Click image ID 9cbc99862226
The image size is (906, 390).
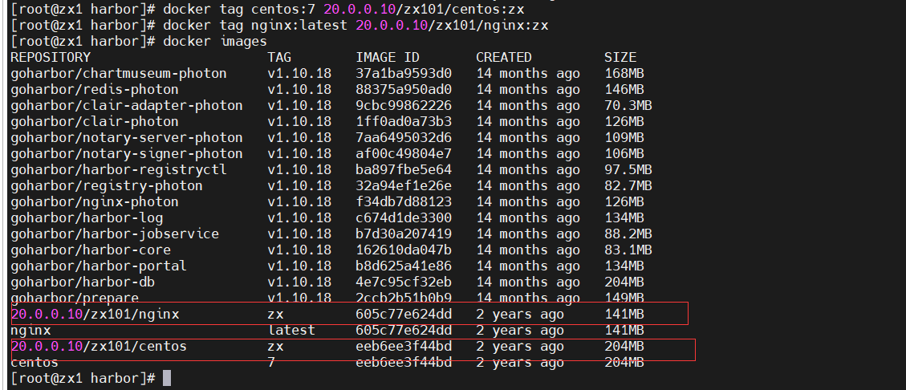[x=404, y=106]
